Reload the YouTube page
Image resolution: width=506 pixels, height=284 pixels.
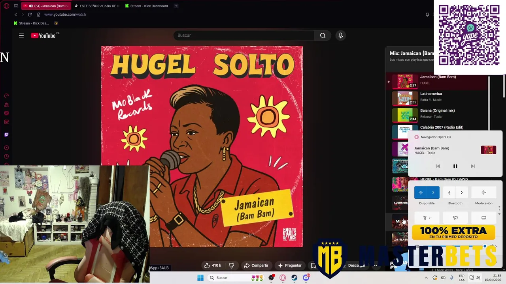click(x=30, y=15)
